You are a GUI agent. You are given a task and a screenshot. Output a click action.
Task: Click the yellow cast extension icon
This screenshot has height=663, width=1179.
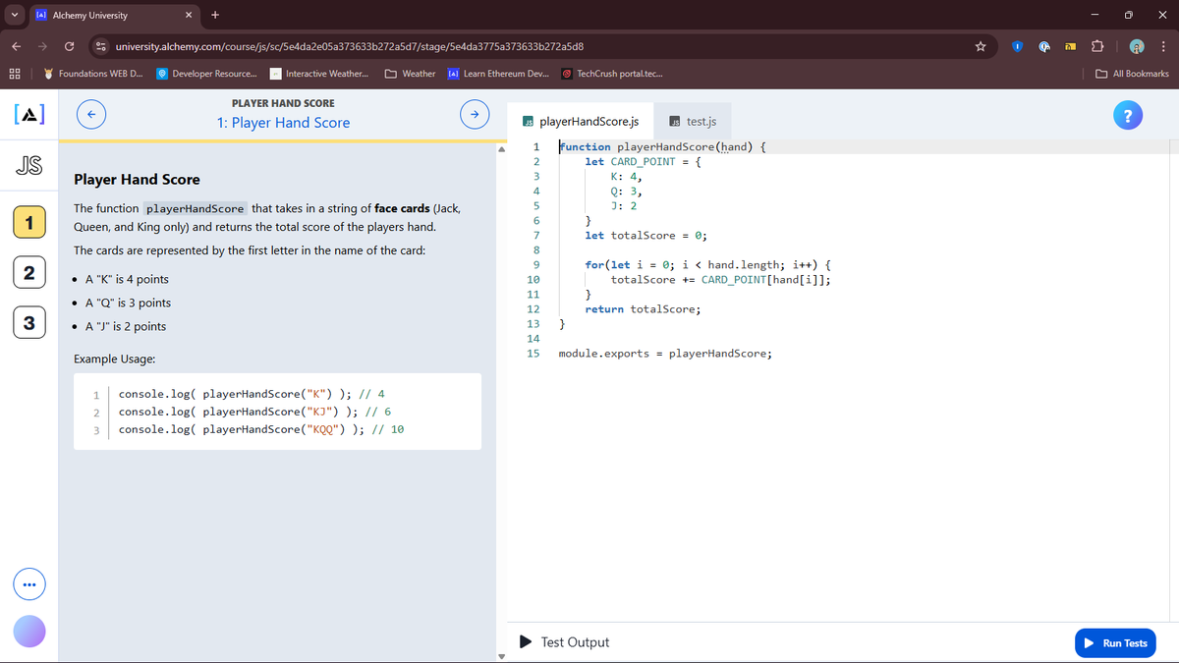(x=1070, y=46)
